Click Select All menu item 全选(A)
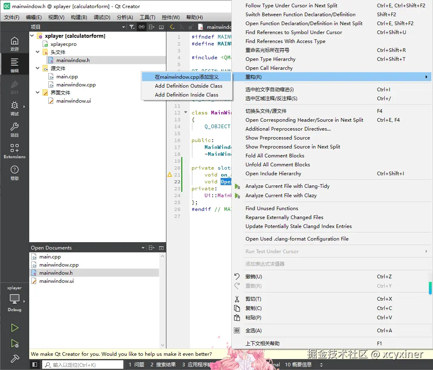Viewport: 433px width, 370px height. click(332, 331)
